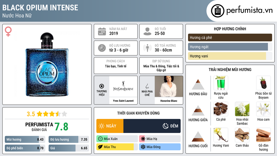Open the Hoa cam note image
Viewport: 277px width, 156px height.
click(x=263, y=109)
